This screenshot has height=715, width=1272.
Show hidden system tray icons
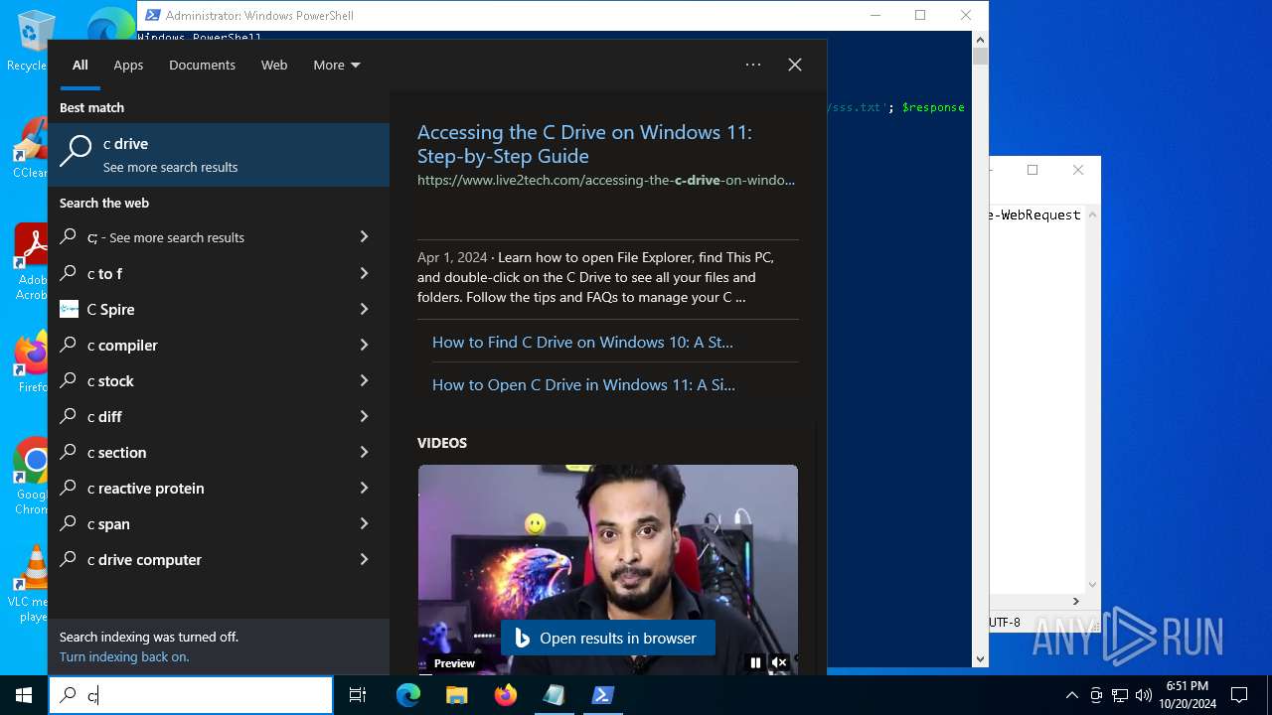click(x=1071, y=695)
